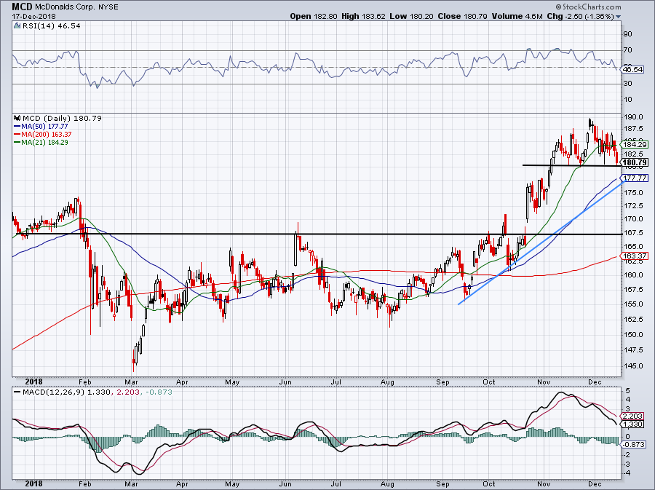Click the Volume 4.6M value
The image size is (655, 490).
coord(517,16)
